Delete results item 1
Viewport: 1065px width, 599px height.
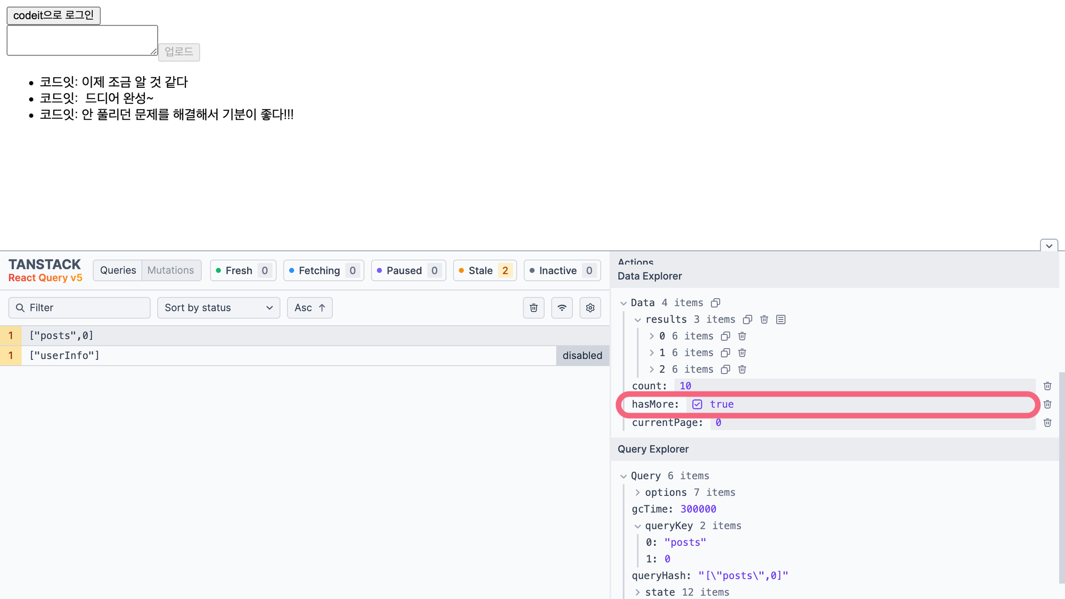tap(742, 352)
